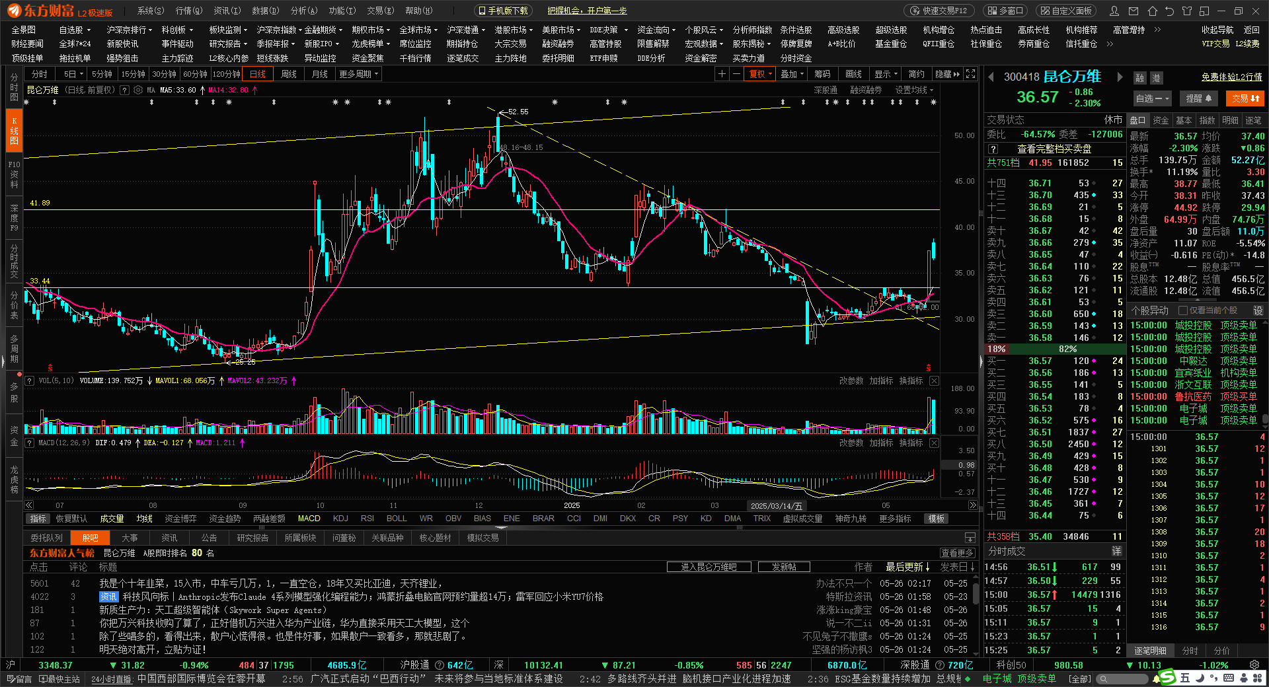1269x687 pixels.
Task: Click the mini-window mode icon in title bar
Action: tap(1204, 11)
